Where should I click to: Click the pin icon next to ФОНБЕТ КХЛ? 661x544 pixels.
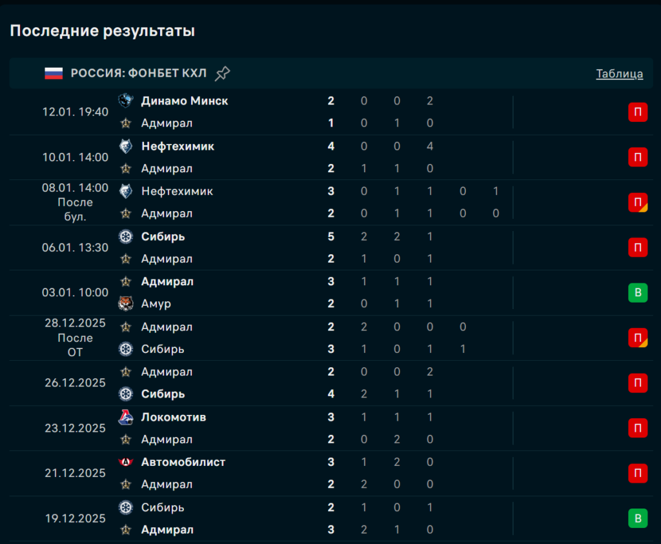point(222,74)
